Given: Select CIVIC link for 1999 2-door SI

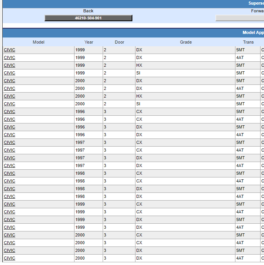Looking at the screenshot, I should coord(10,73).
